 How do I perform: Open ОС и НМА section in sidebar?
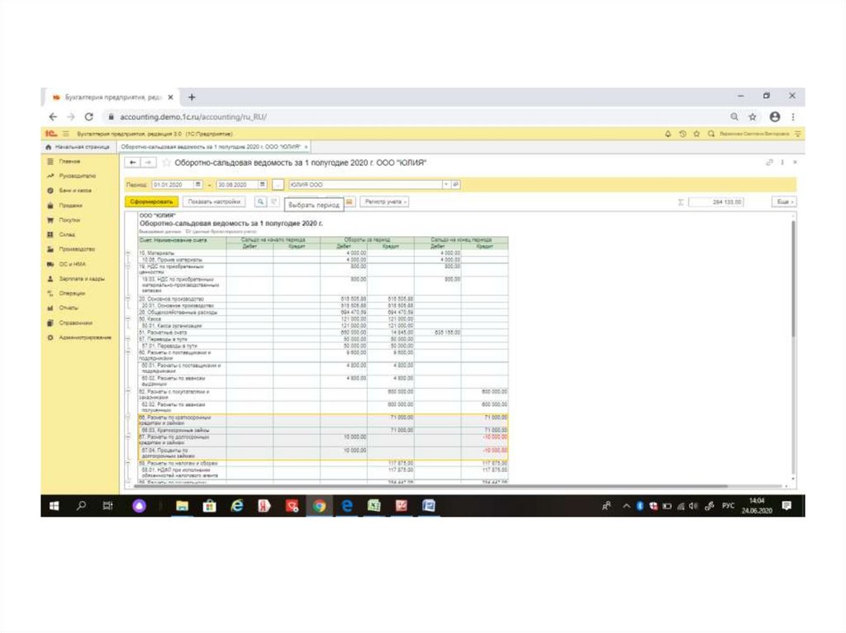coord(72,264)
